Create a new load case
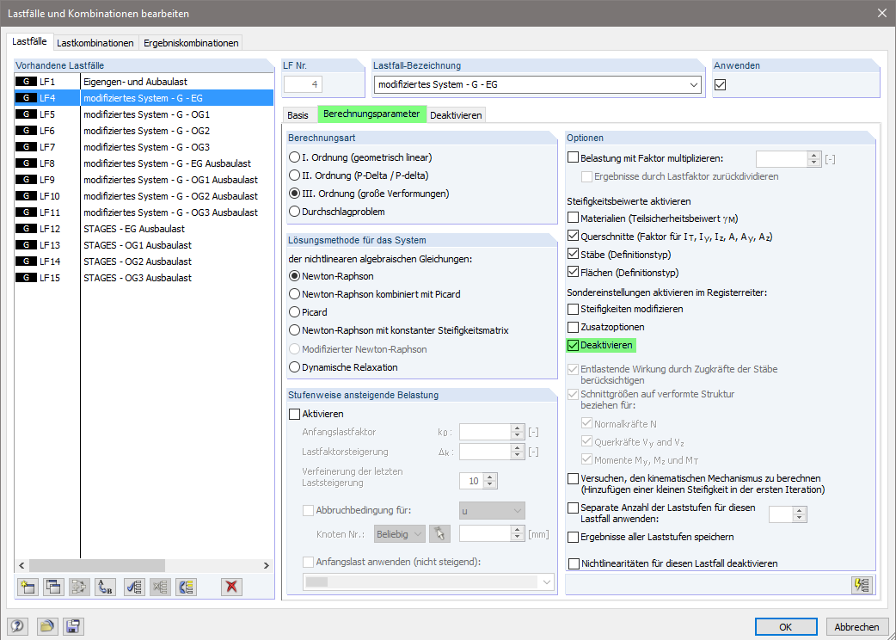896x640 pixels. point(28,587)
